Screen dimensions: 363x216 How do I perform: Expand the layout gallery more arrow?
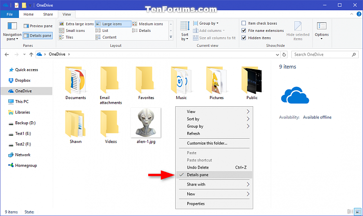(171, 37)
